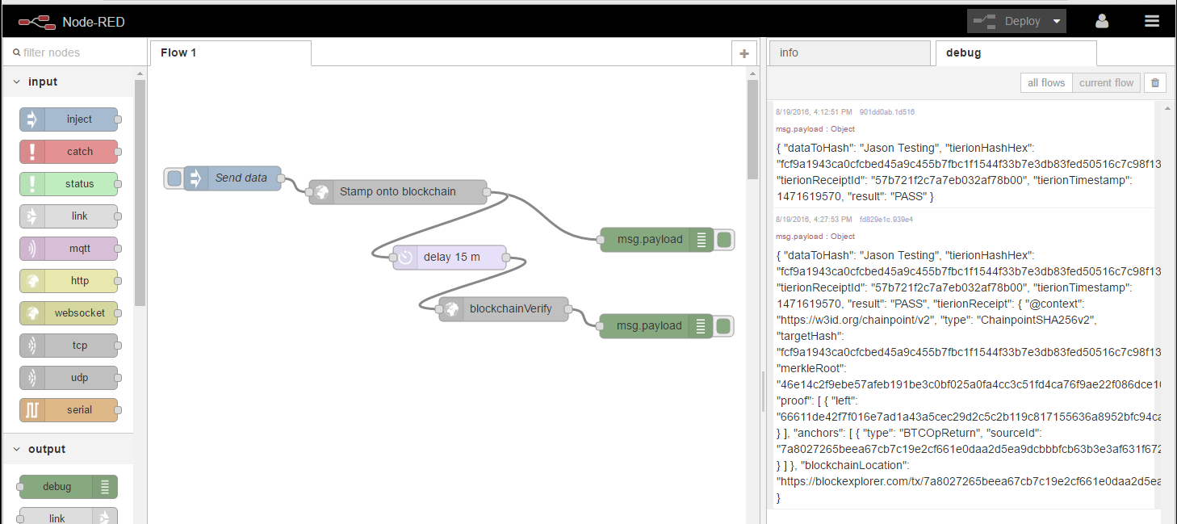Select the udp node in the palette

pos(69,378)
